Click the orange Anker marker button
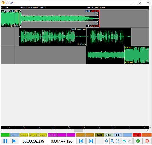Screen dimensions: 152x145 (x=146, y=135)
